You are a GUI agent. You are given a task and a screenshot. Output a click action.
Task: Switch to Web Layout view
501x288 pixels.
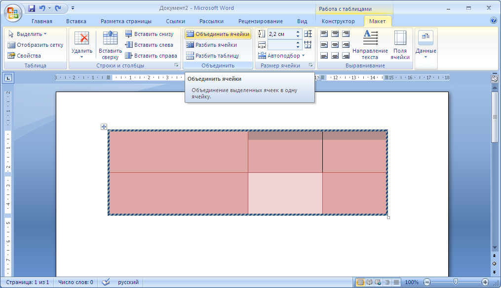[378, 282]
